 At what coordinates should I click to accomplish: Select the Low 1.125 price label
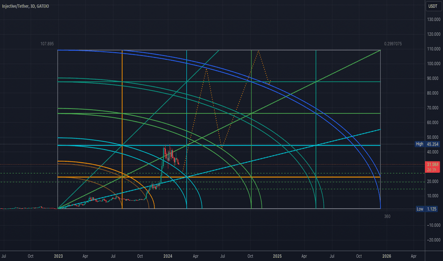[x=427, y=209]
